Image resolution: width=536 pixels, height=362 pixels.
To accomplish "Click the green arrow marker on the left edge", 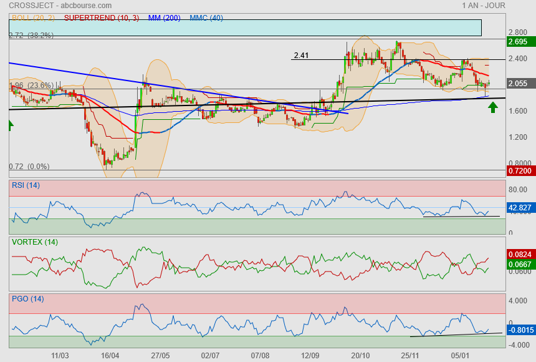I will [x=11, y=125].
